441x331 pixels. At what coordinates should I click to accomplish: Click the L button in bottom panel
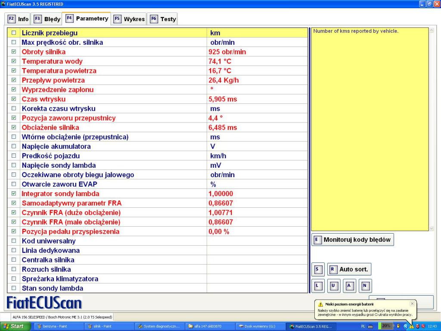click(x=317, y=285)
